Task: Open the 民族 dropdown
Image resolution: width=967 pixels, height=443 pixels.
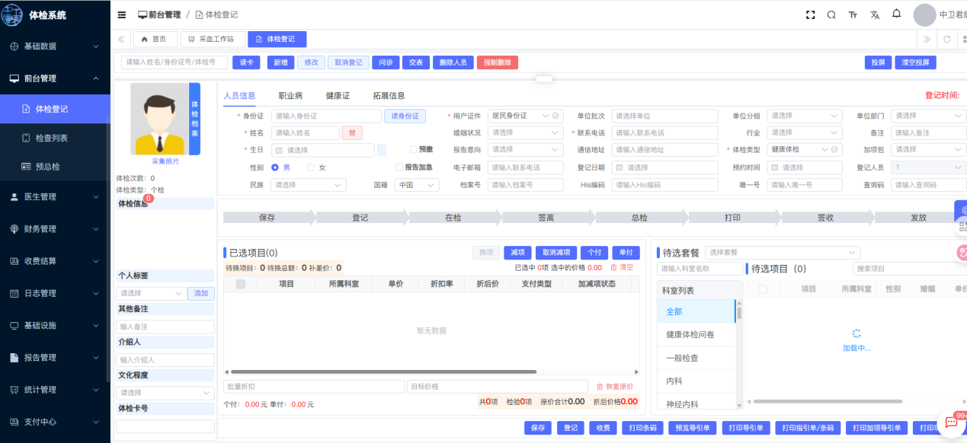Action: 309,185
